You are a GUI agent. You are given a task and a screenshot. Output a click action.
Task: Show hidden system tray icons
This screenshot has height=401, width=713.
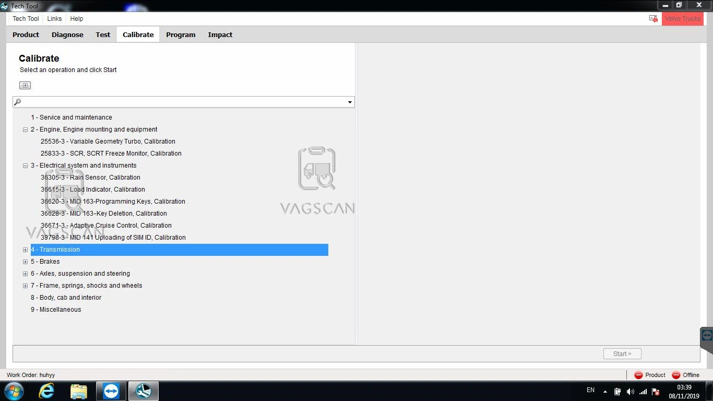[605, 392]
